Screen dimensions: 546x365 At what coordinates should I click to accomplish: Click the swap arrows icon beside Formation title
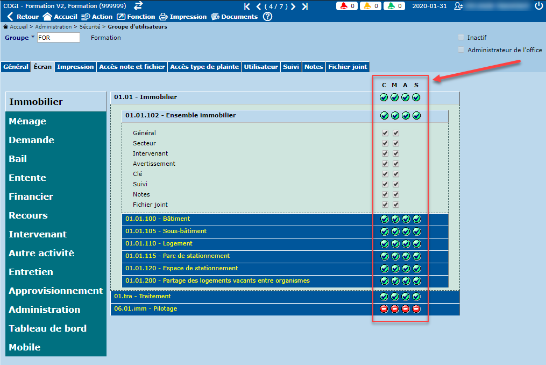(138, 6)
